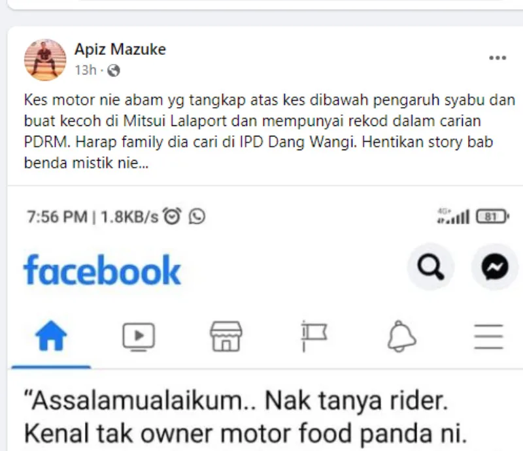Click the WhatsApp status bar icon

(197, 217)
